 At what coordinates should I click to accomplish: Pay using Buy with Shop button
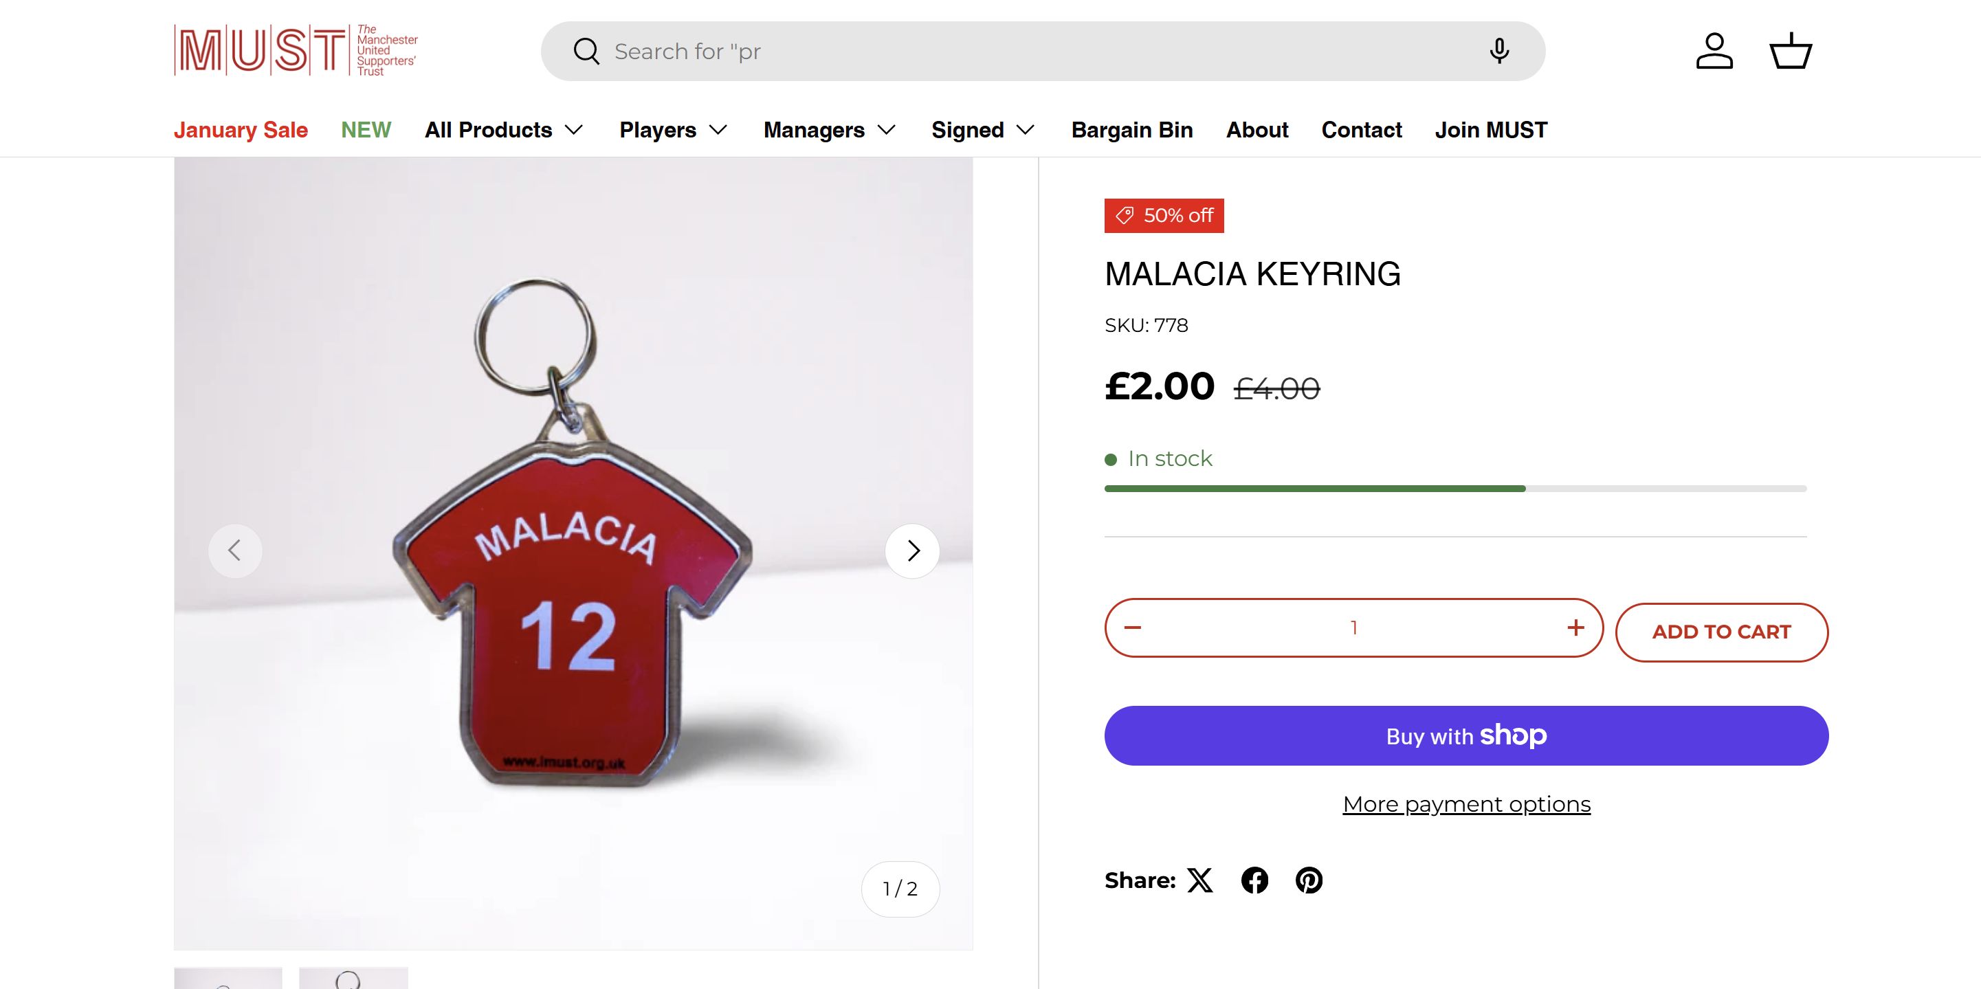pyautogui.click(x=1465, y=735)
